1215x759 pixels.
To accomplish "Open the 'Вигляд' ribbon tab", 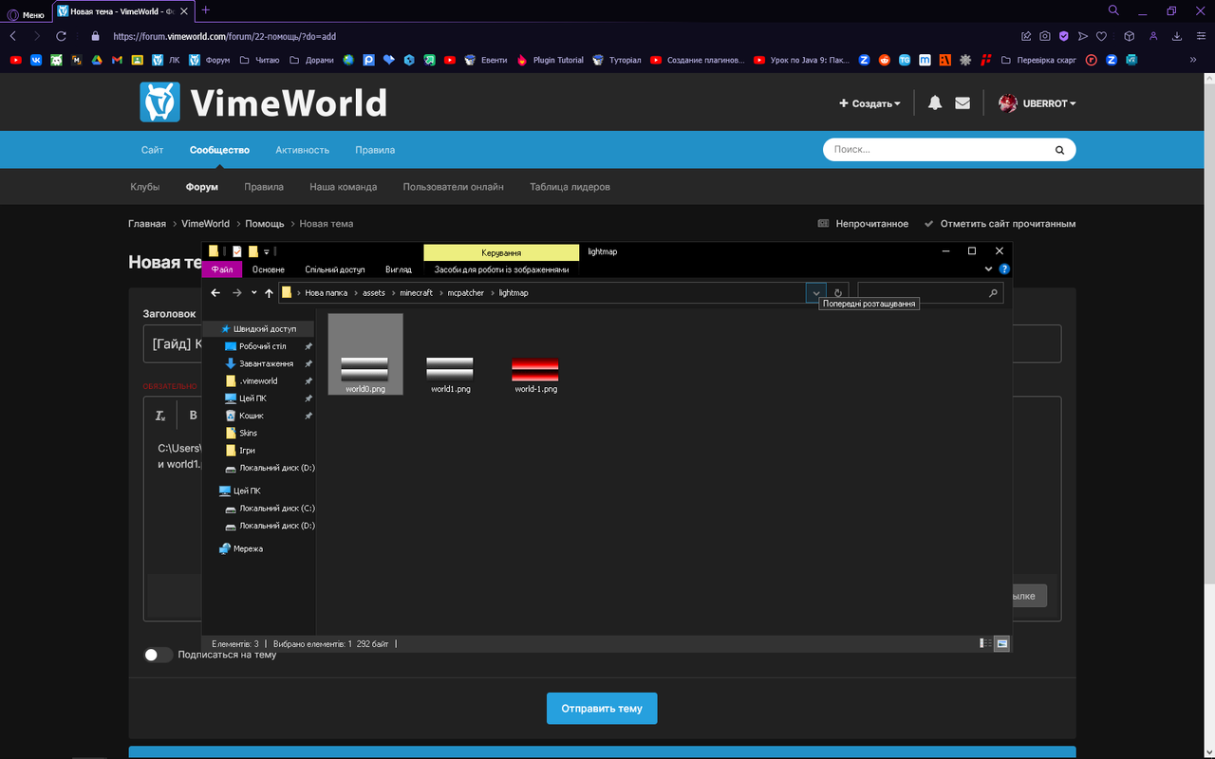I will pyautogui.click(x=399, y=269).
